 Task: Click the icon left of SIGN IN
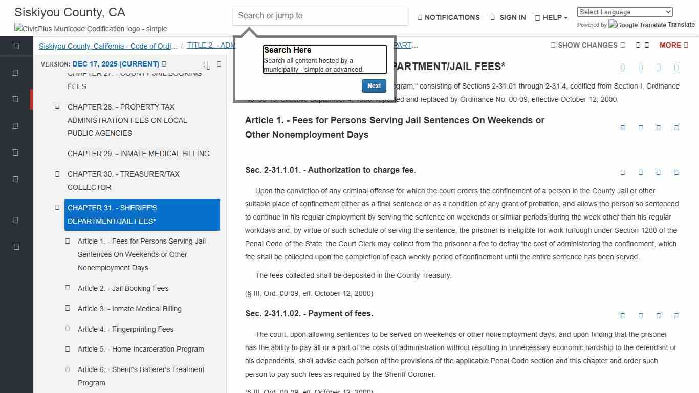pyautogui.click(x=493, y=17)
